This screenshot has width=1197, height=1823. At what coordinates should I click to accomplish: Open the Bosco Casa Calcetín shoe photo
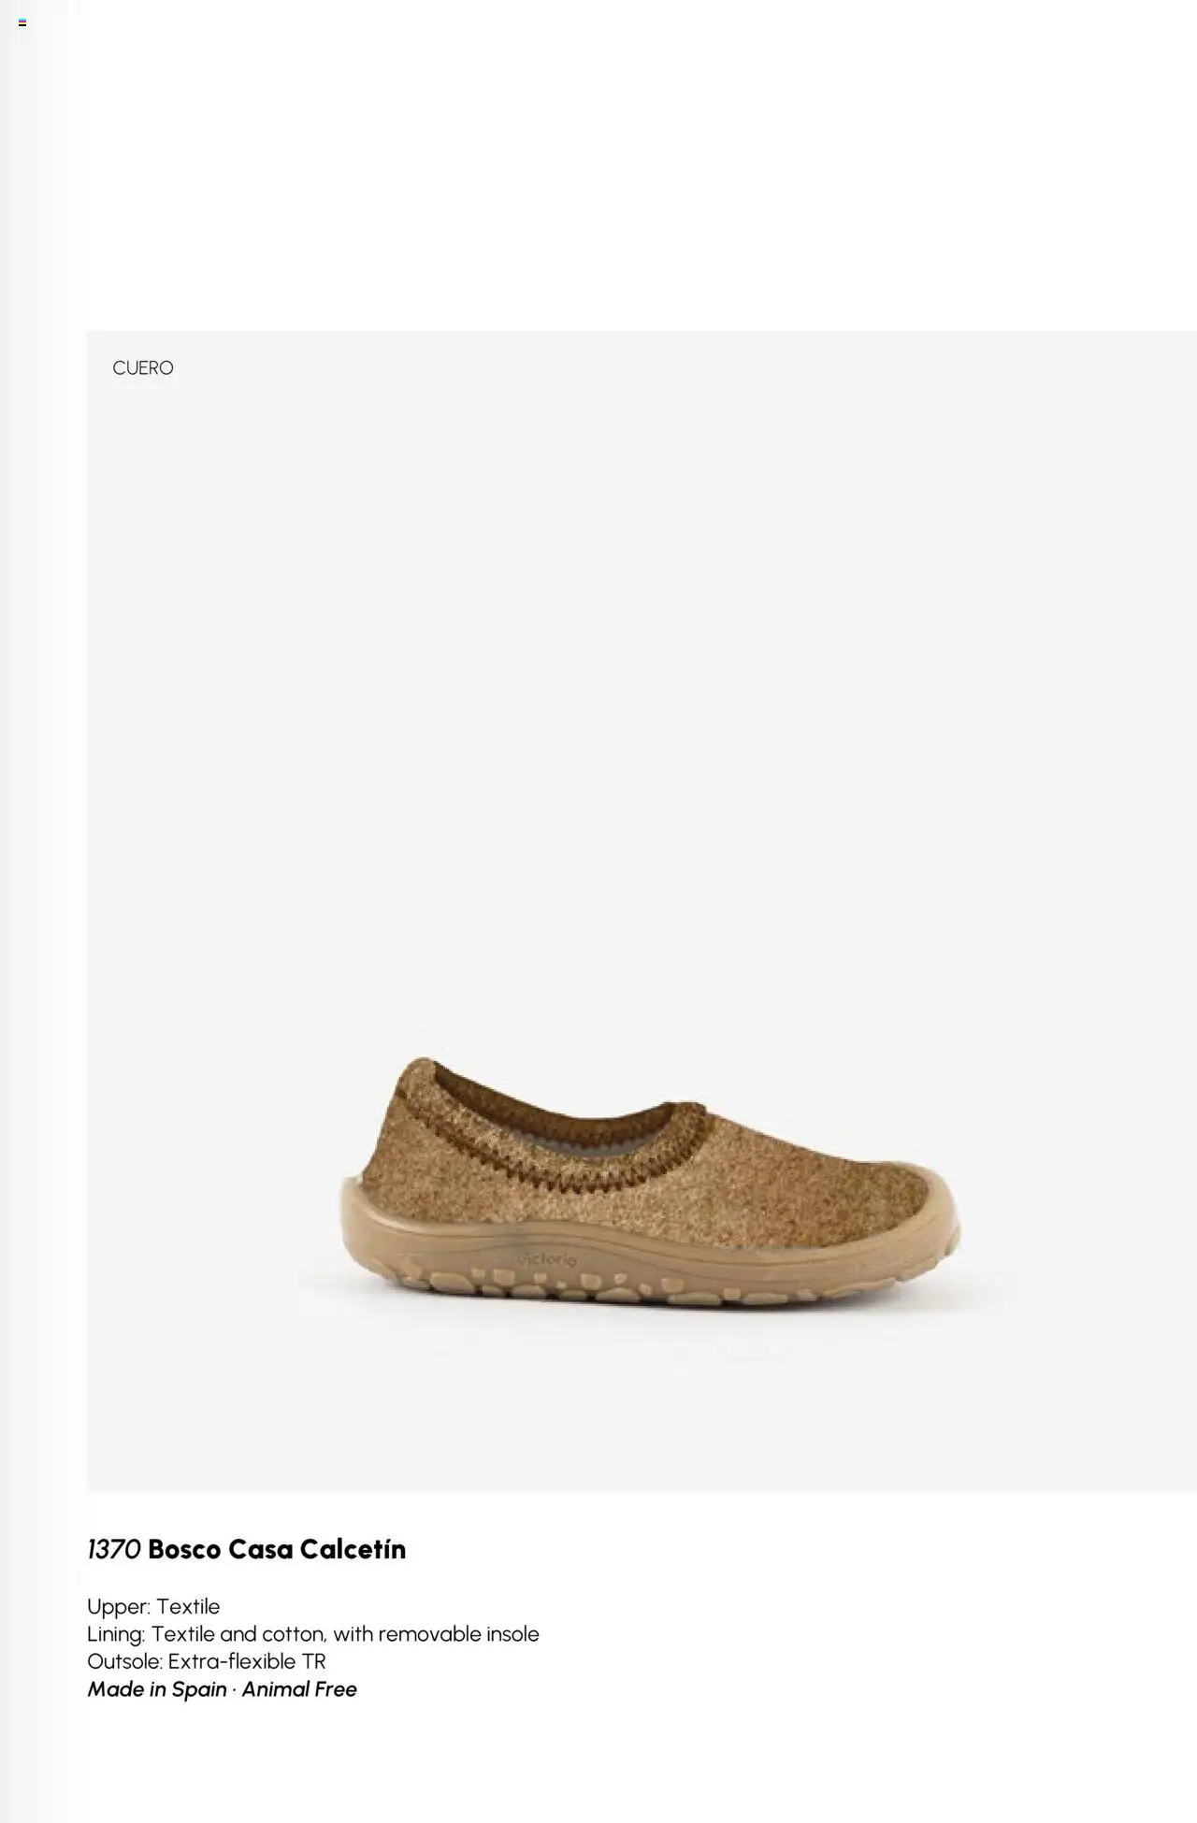click(x=647, y=1184)
